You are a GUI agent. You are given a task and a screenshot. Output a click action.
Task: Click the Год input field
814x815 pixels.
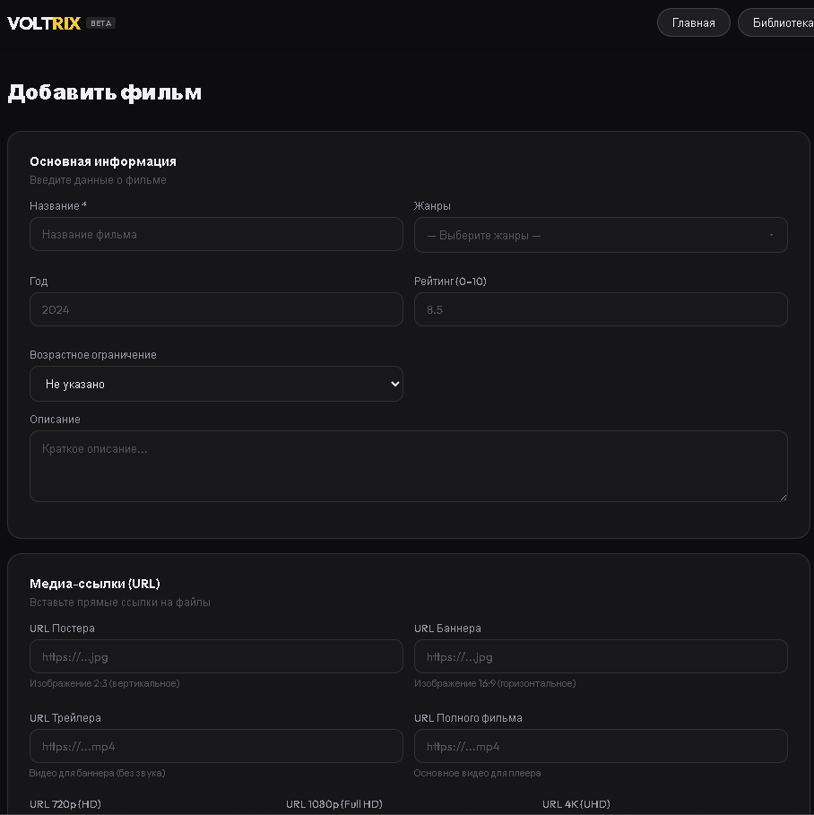tap(216, 310)
